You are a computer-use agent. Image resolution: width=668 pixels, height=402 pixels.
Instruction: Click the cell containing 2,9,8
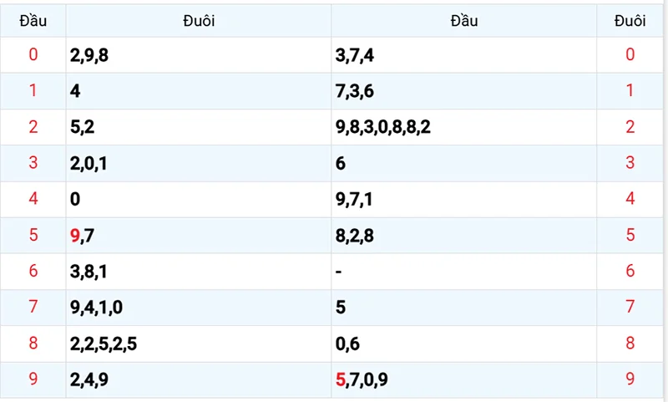90,56
